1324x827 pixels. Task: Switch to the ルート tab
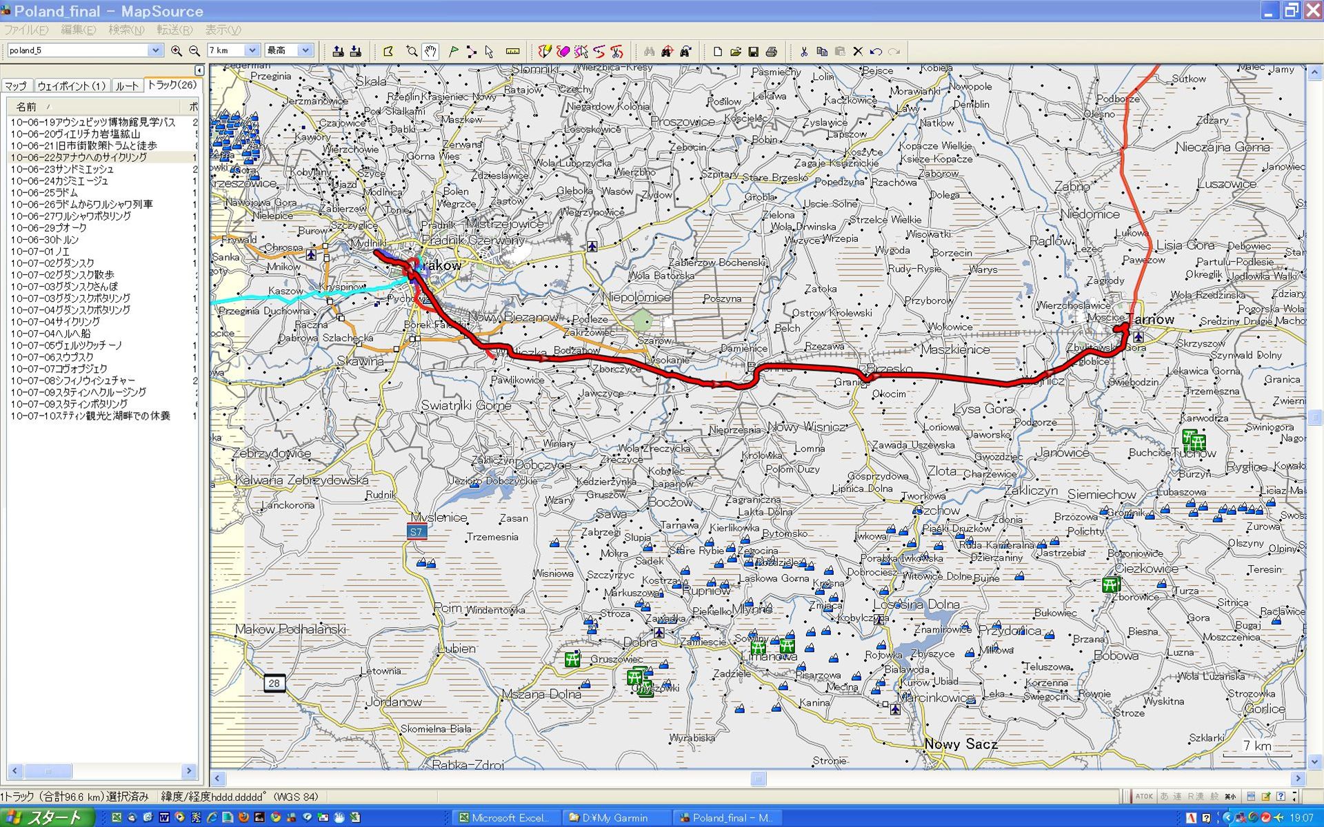coord(127,86)
